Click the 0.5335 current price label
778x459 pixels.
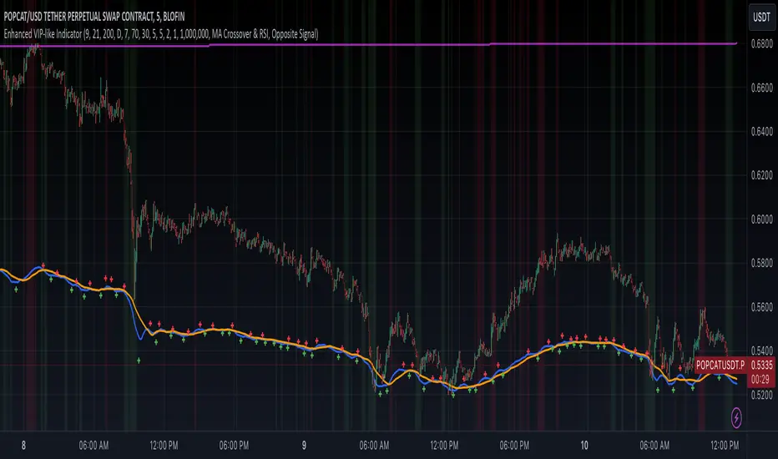(762, 365)
